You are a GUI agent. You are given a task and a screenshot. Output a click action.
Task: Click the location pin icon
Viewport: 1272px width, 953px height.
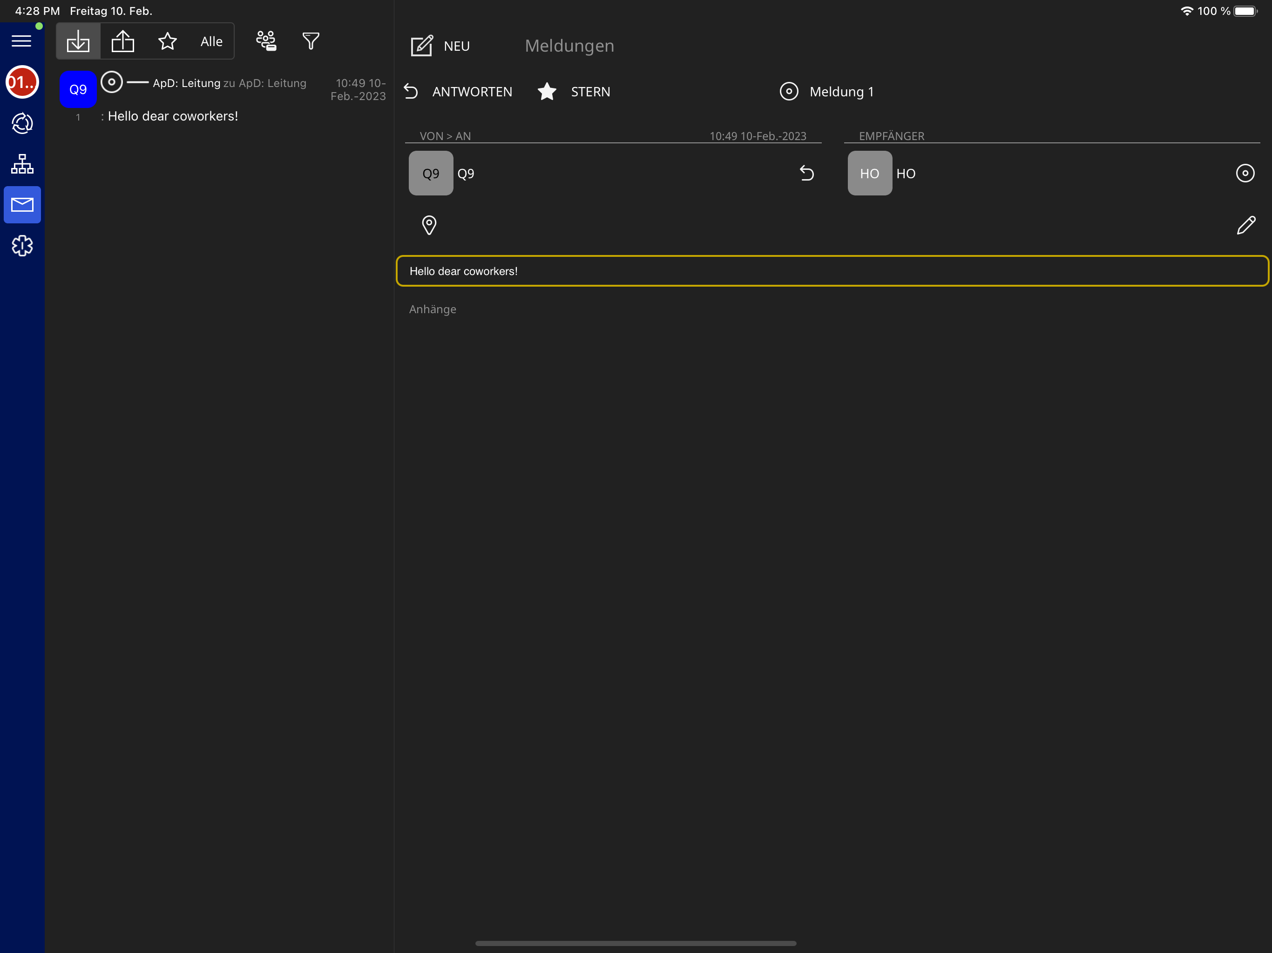[x=429, y=225]
